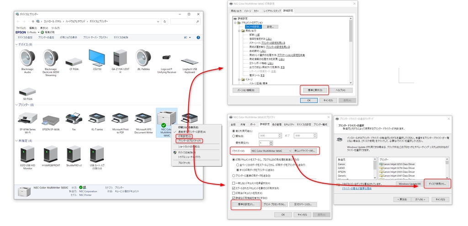The image size is (468, 226).
Task: Toggle 一致しないドキュメントを保留する(H) checkbox
Action: 234,183
